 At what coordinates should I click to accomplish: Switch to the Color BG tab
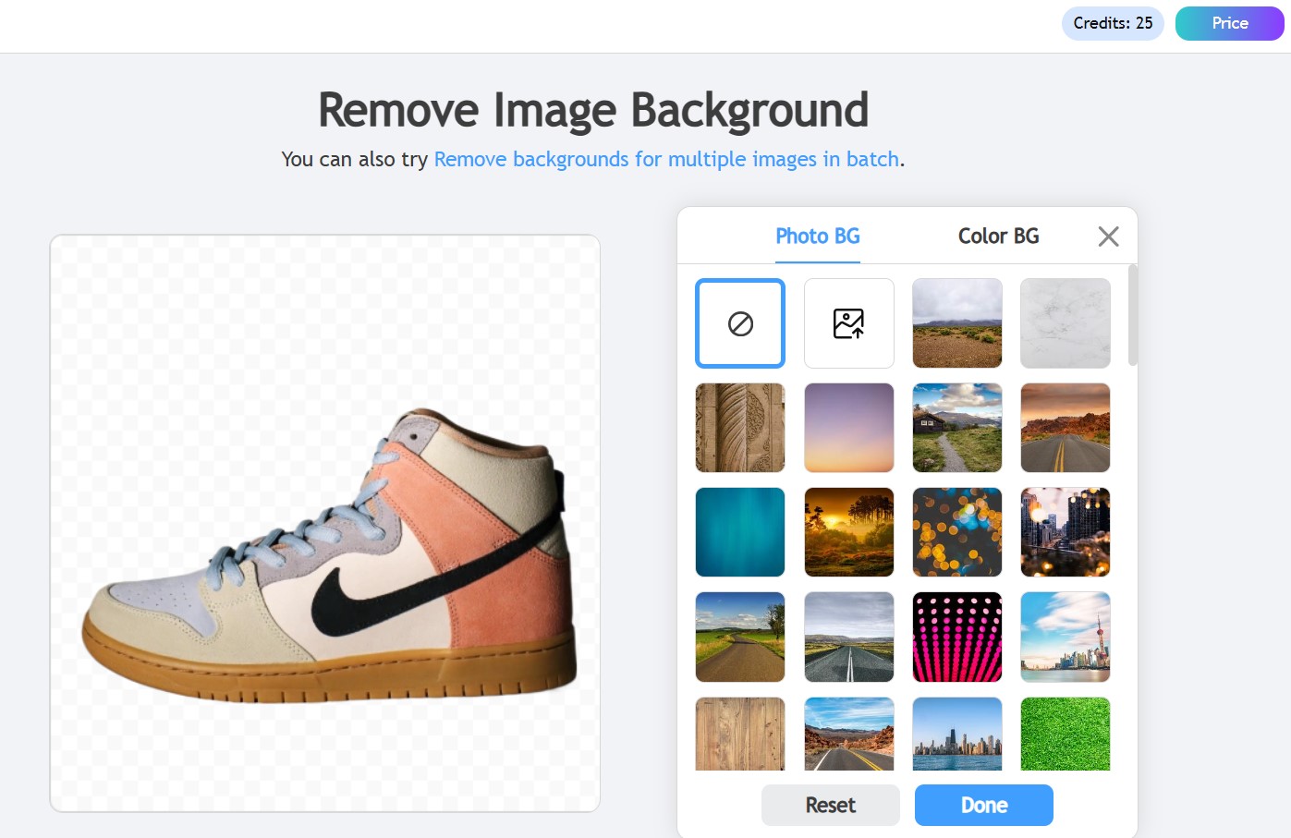pos(998,237)
